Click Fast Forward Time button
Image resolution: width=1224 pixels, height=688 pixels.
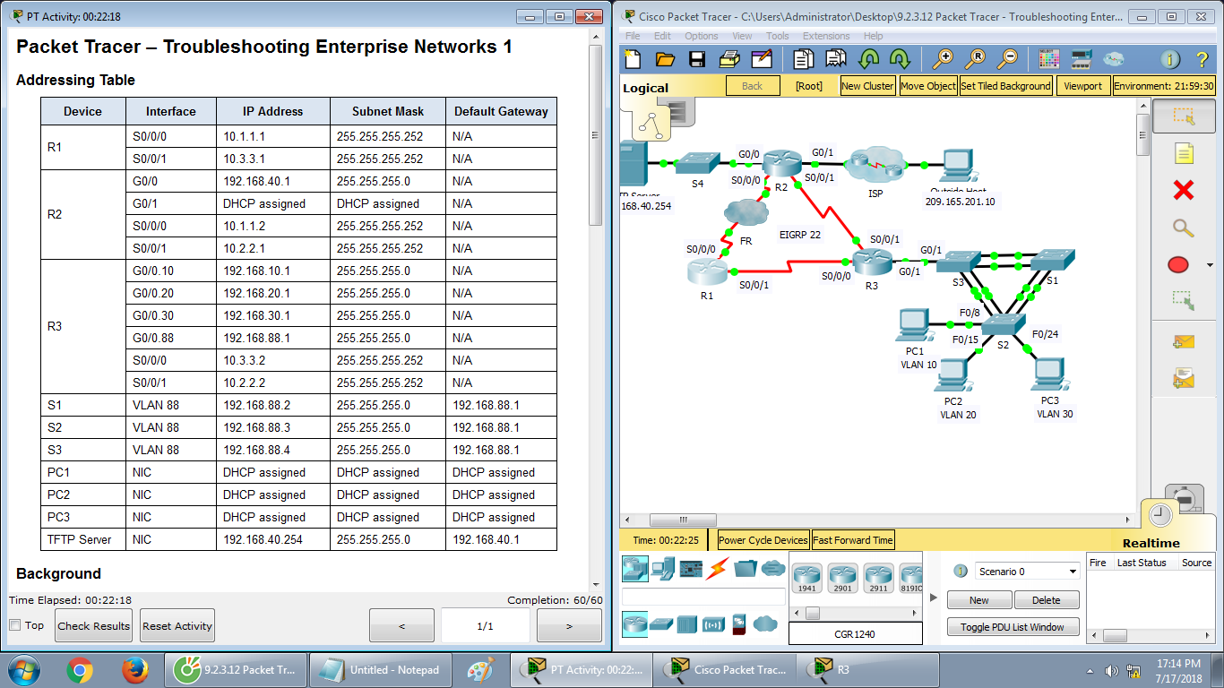coord(853,540)
